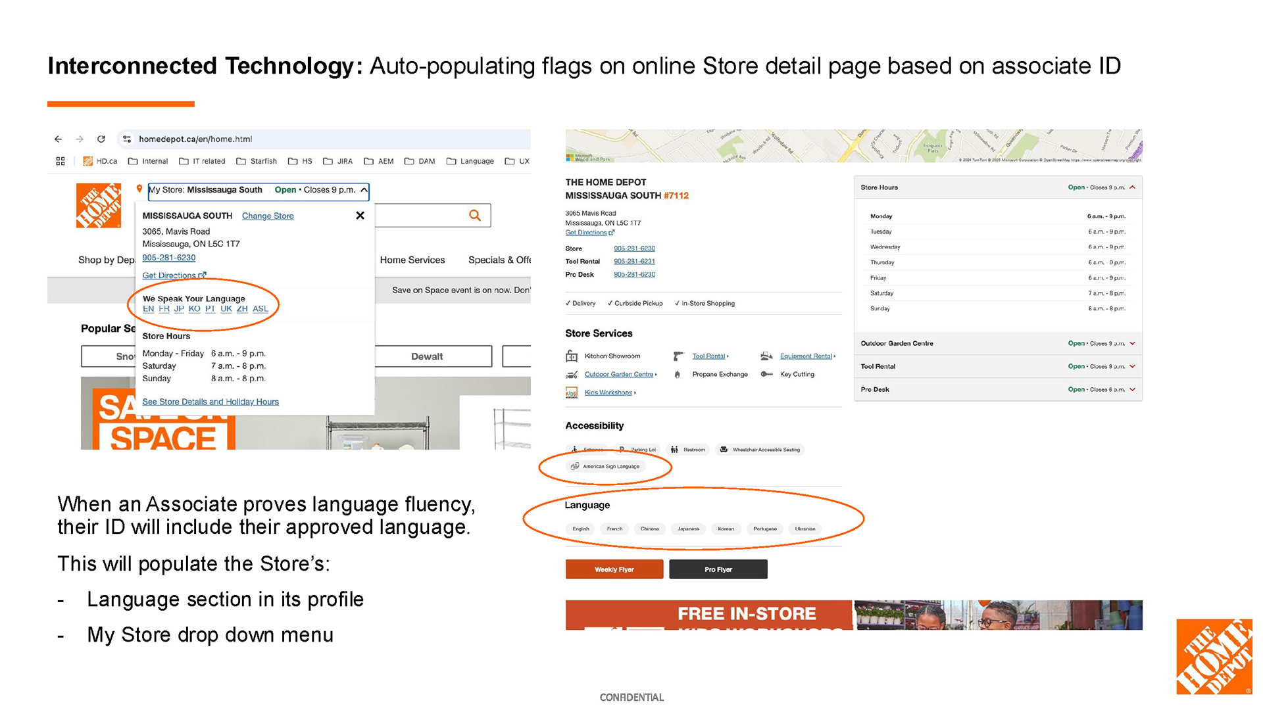The image size is (1263, 710).
Task: Click the Outdoor Garden Centre mower icon
Action: pyautogui.click(x=572, y=375)
